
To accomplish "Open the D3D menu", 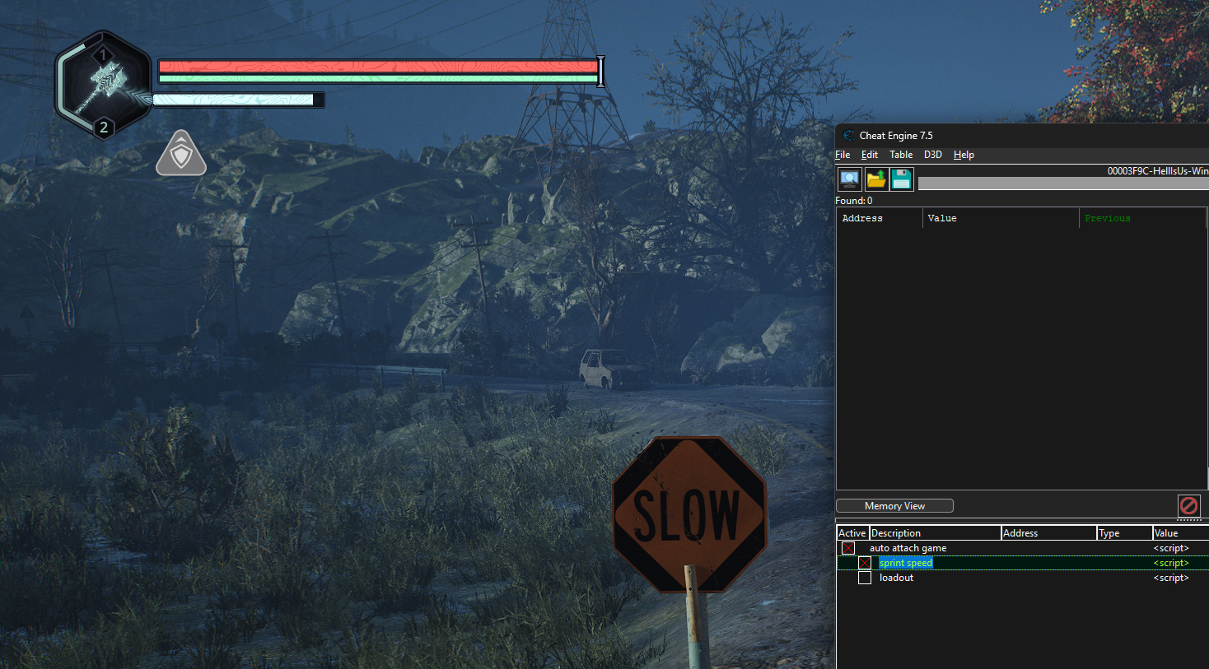I will (933, 155).
